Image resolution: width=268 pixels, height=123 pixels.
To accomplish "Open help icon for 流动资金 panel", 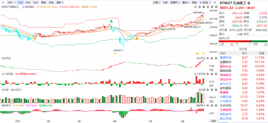I will (212, 58).
